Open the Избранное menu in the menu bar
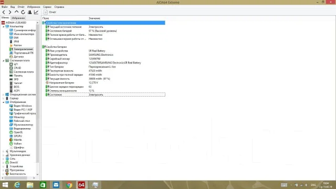The image size is (336, 189). pyautogui.click(x=34, y=7)
